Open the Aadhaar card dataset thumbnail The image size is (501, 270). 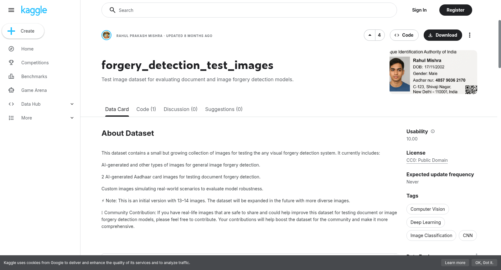[x=433, y=72]
